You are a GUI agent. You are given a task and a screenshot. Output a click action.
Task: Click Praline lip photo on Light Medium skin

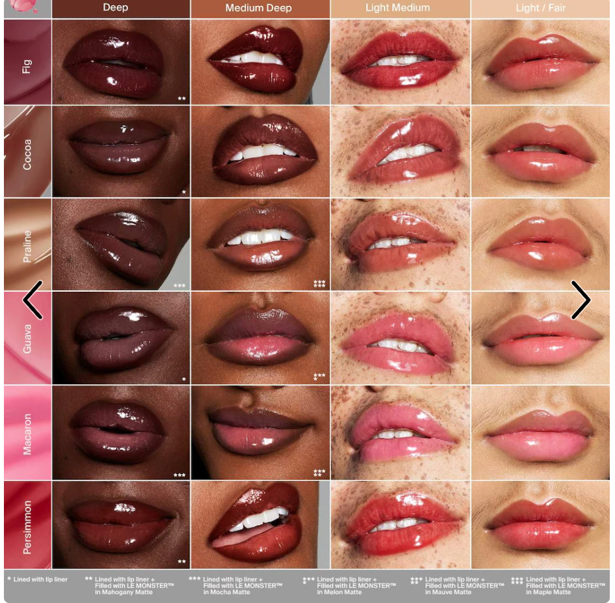(x=400, y=244)
